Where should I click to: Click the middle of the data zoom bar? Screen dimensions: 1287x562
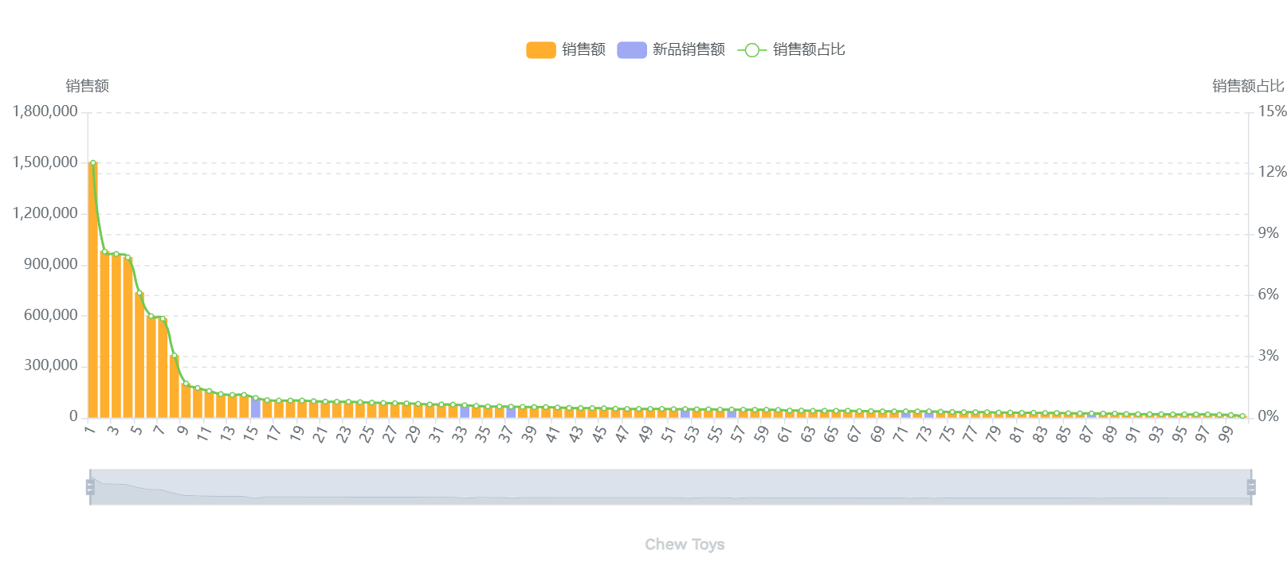[670, 487]
